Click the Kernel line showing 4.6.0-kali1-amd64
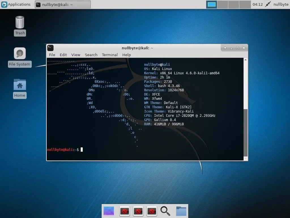Image resolution: width=290 pixels, height=218 pixels. (182, 73)
